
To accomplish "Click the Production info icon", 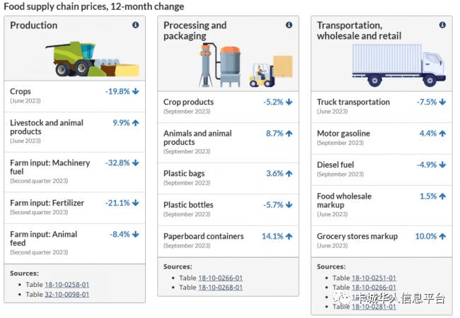I will (x=135, y=25).
